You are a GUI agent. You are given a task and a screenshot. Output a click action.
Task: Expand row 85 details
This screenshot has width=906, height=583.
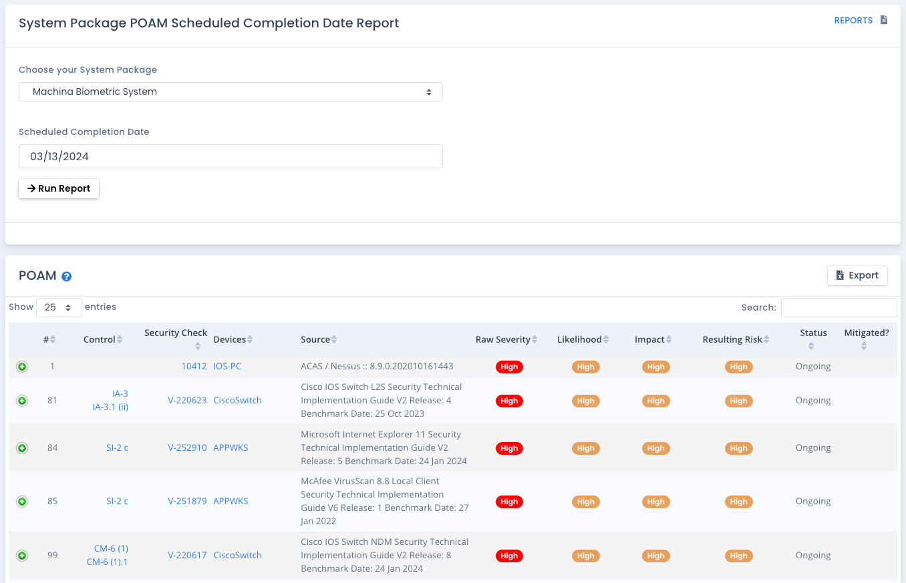pyautogui.click(x=22, y=502)
